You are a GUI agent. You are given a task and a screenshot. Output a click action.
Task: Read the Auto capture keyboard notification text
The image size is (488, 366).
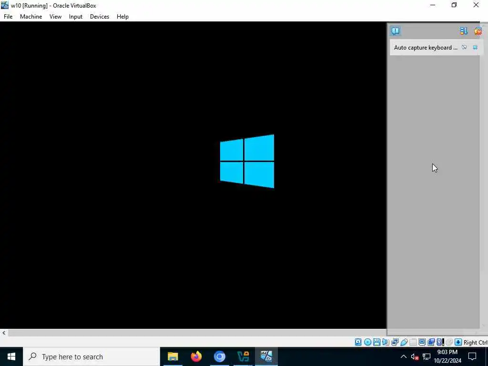pyautogui.click(x=426, y=48)
